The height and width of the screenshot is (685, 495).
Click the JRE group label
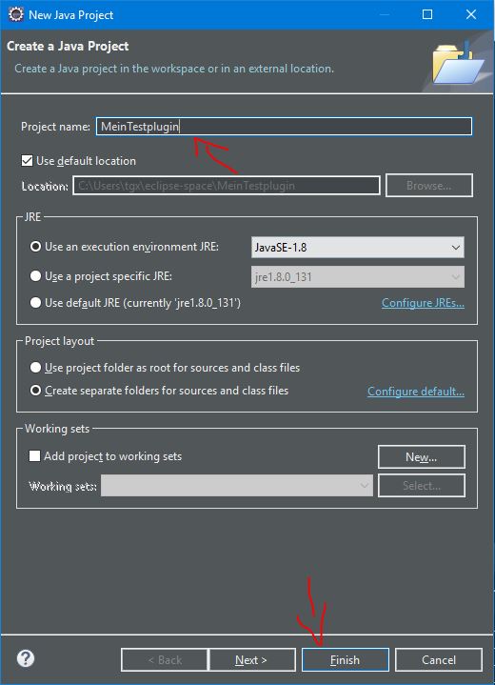click(x=32, y=216)
